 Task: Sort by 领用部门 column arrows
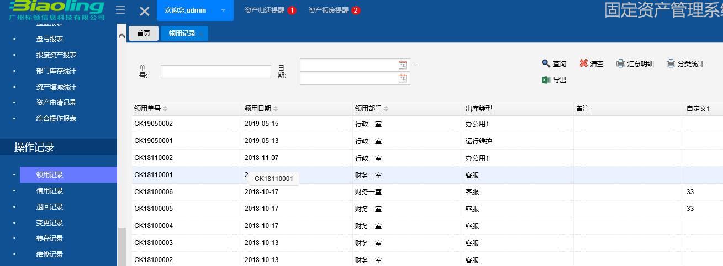coord(386,109)
